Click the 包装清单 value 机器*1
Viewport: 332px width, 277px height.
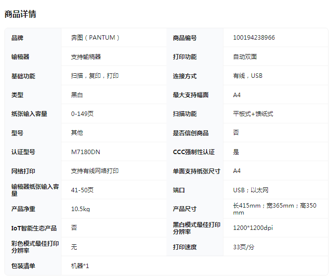click(80, 266)
